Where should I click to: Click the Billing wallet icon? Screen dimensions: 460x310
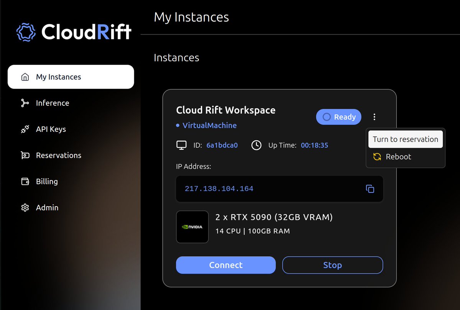(x=25, y=181)
